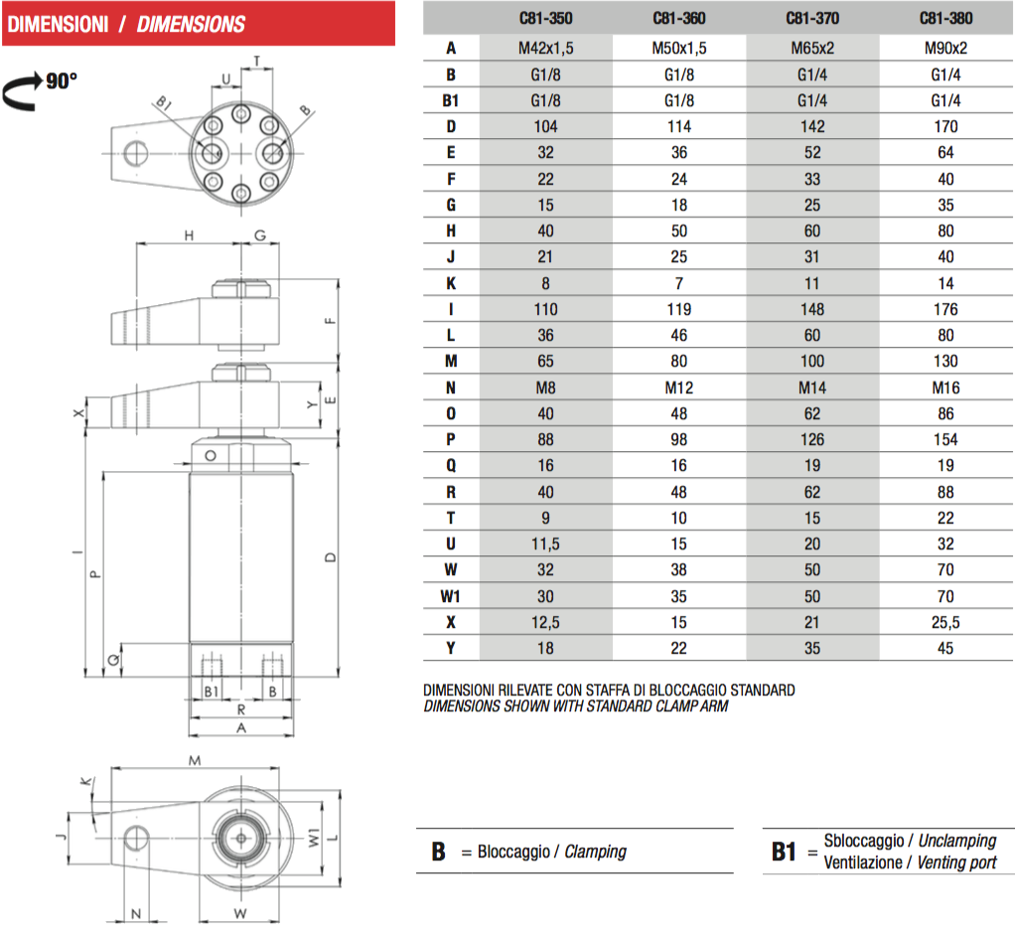The width and height of the screenshot is (1015, 939).
Task: Select the Q row label in the table
Action: pyautogui.click(x=451, y=466)
